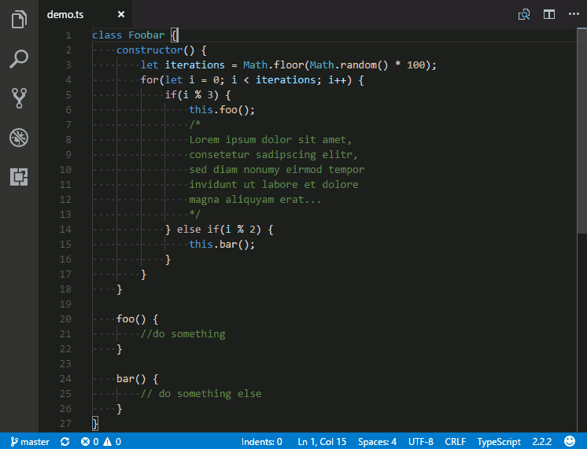Click line number 20 in the gutter
The width and height of the screenshot is (587, 449).
tap(65, 319)
